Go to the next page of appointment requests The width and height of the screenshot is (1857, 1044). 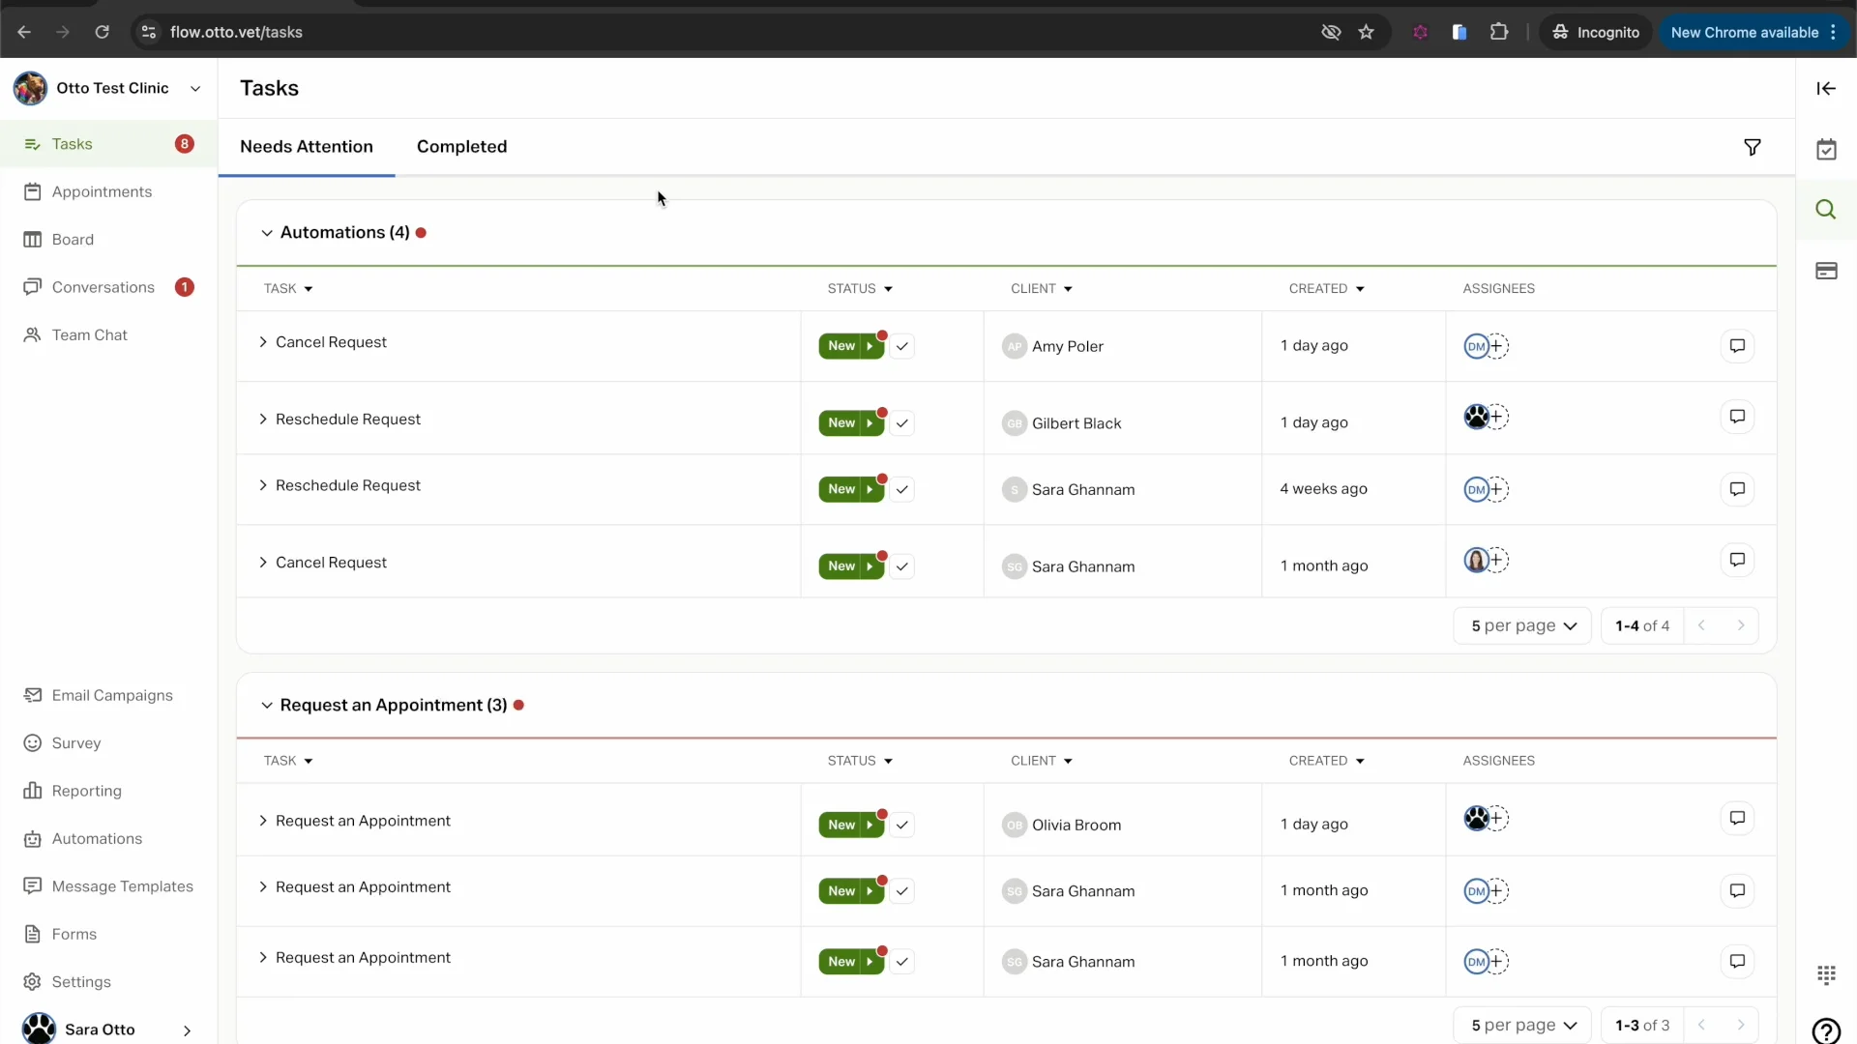point(1742,1025)
